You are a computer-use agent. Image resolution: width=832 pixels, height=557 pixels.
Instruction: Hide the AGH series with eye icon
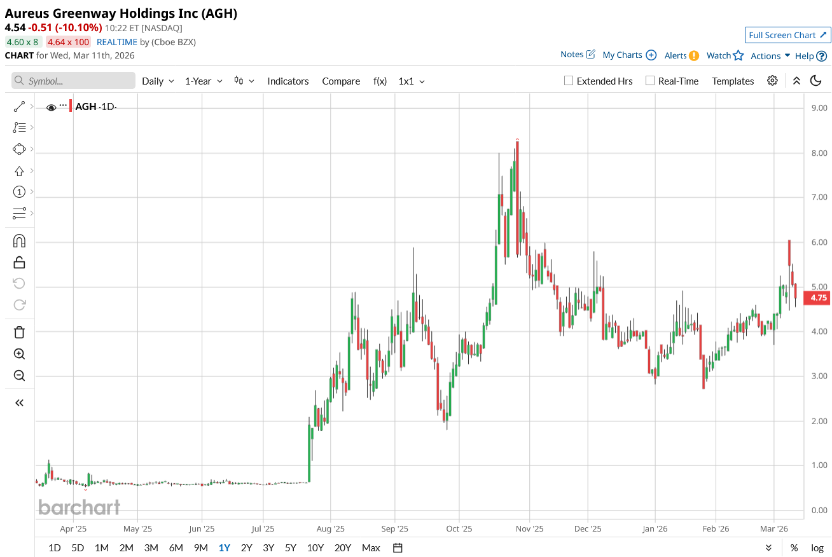(x=51, y=107)
